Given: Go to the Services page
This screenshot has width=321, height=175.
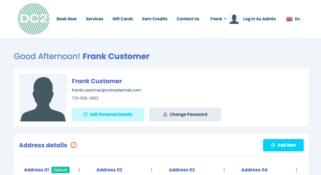Looking at the screenshot, I should 94,19.
